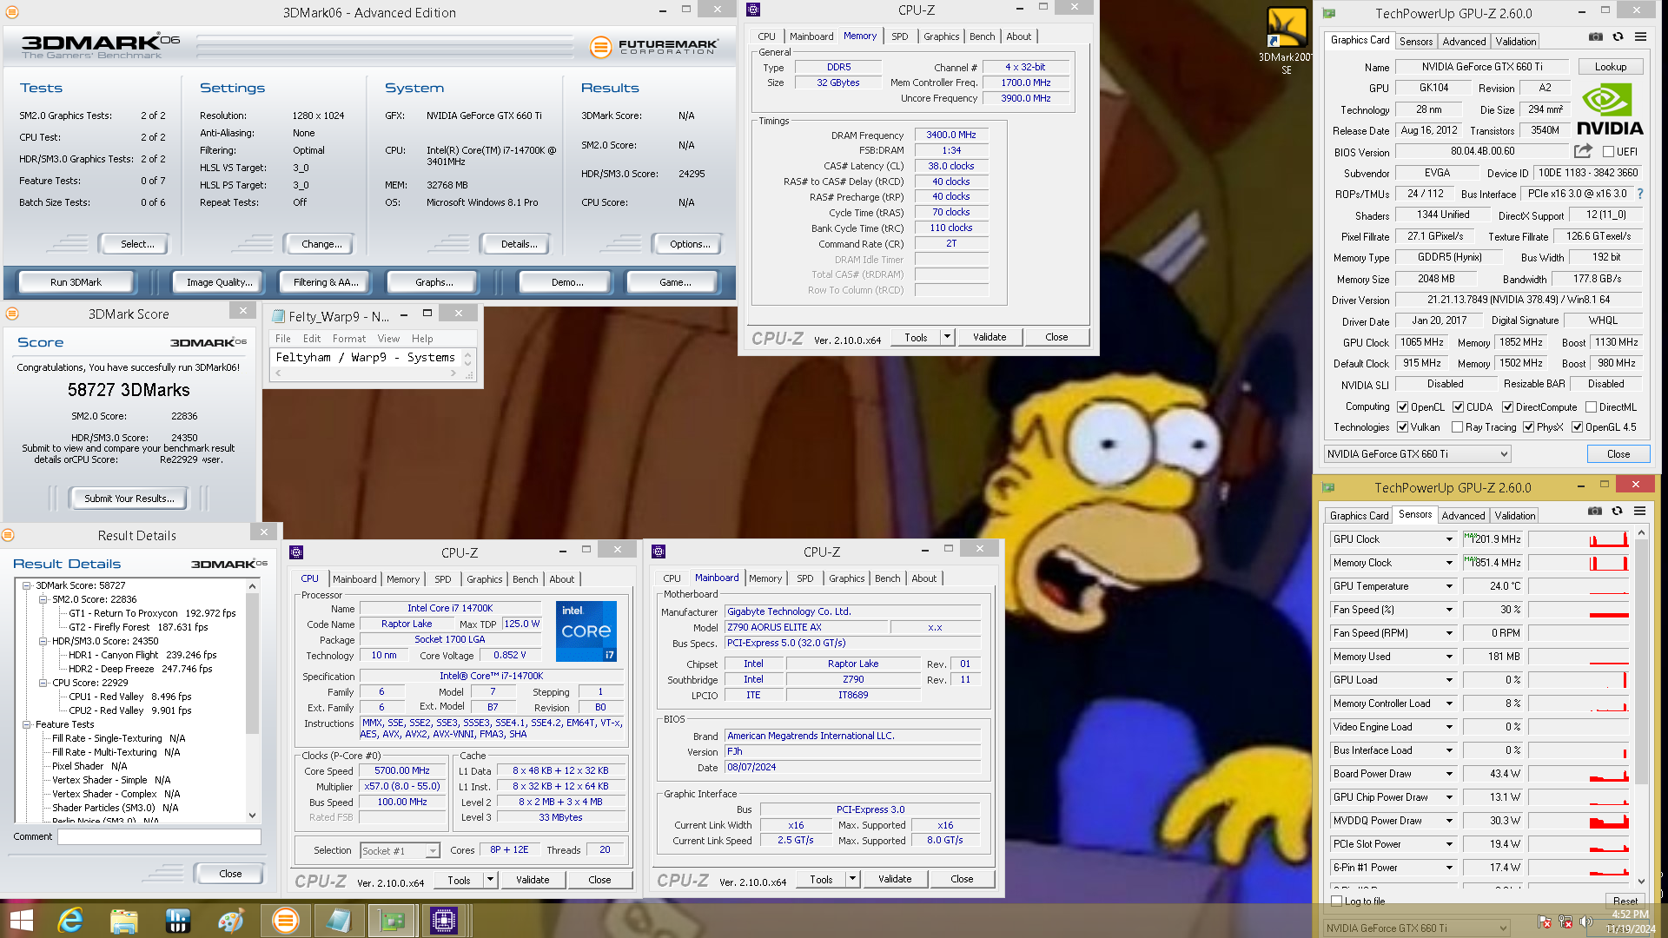The width and height of the screenshot is (1668, 938).
Task: Open Paint from taskbar
Action: [231, 921]
